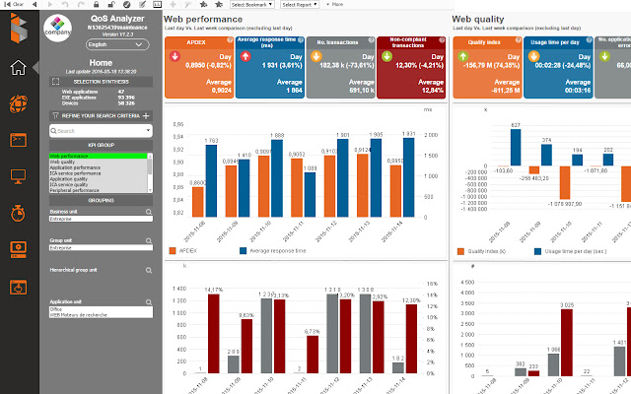Open the stopwatch sidebar icon
The width and height of the screenshot is (631, 394).
18,213
